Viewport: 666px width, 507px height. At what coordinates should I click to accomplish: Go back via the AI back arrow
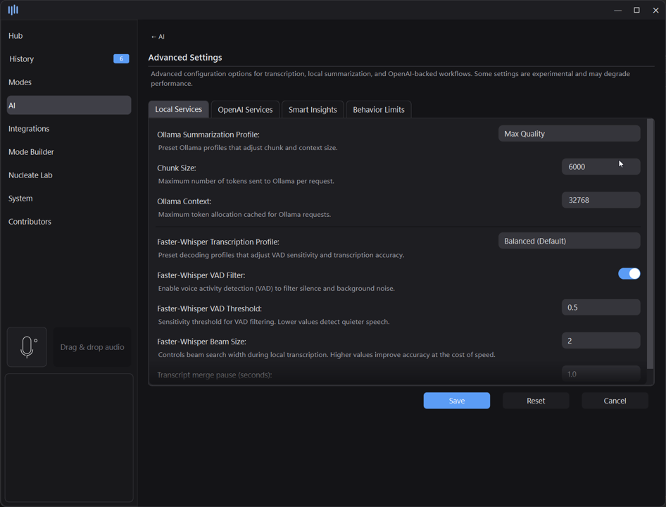click(x=158, y=37)
